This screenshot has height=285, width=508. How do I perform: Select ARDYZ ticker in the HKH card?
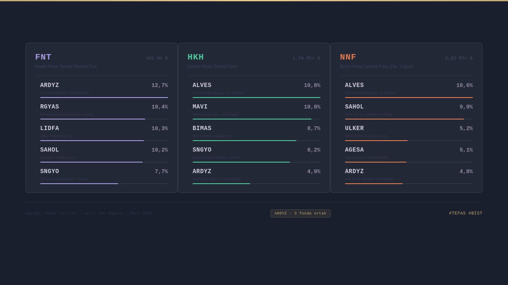202,171
